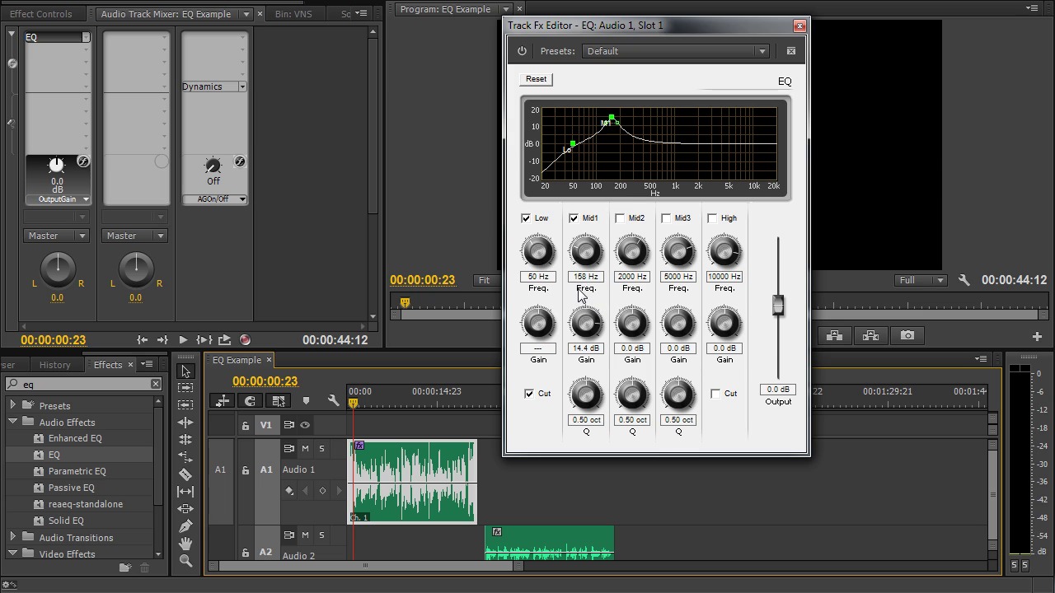Select the Hand tool
This screenshot has width=1055, height=593.
click(x=185, y=544)
